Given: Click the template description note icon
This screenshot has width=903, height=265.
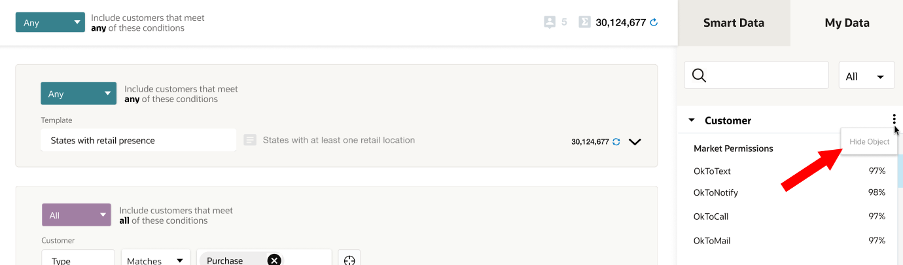Looking at the screenshot, I should [249, 140].
